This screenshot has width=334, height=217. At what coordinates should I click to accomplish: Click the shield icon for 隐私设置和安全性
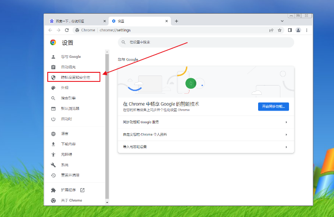coord(53,78)
